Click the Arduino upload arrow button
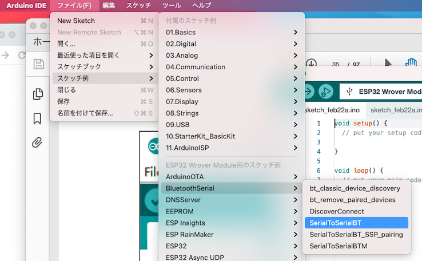Viewport: 422px width, 261px height. tap(309, 92)
